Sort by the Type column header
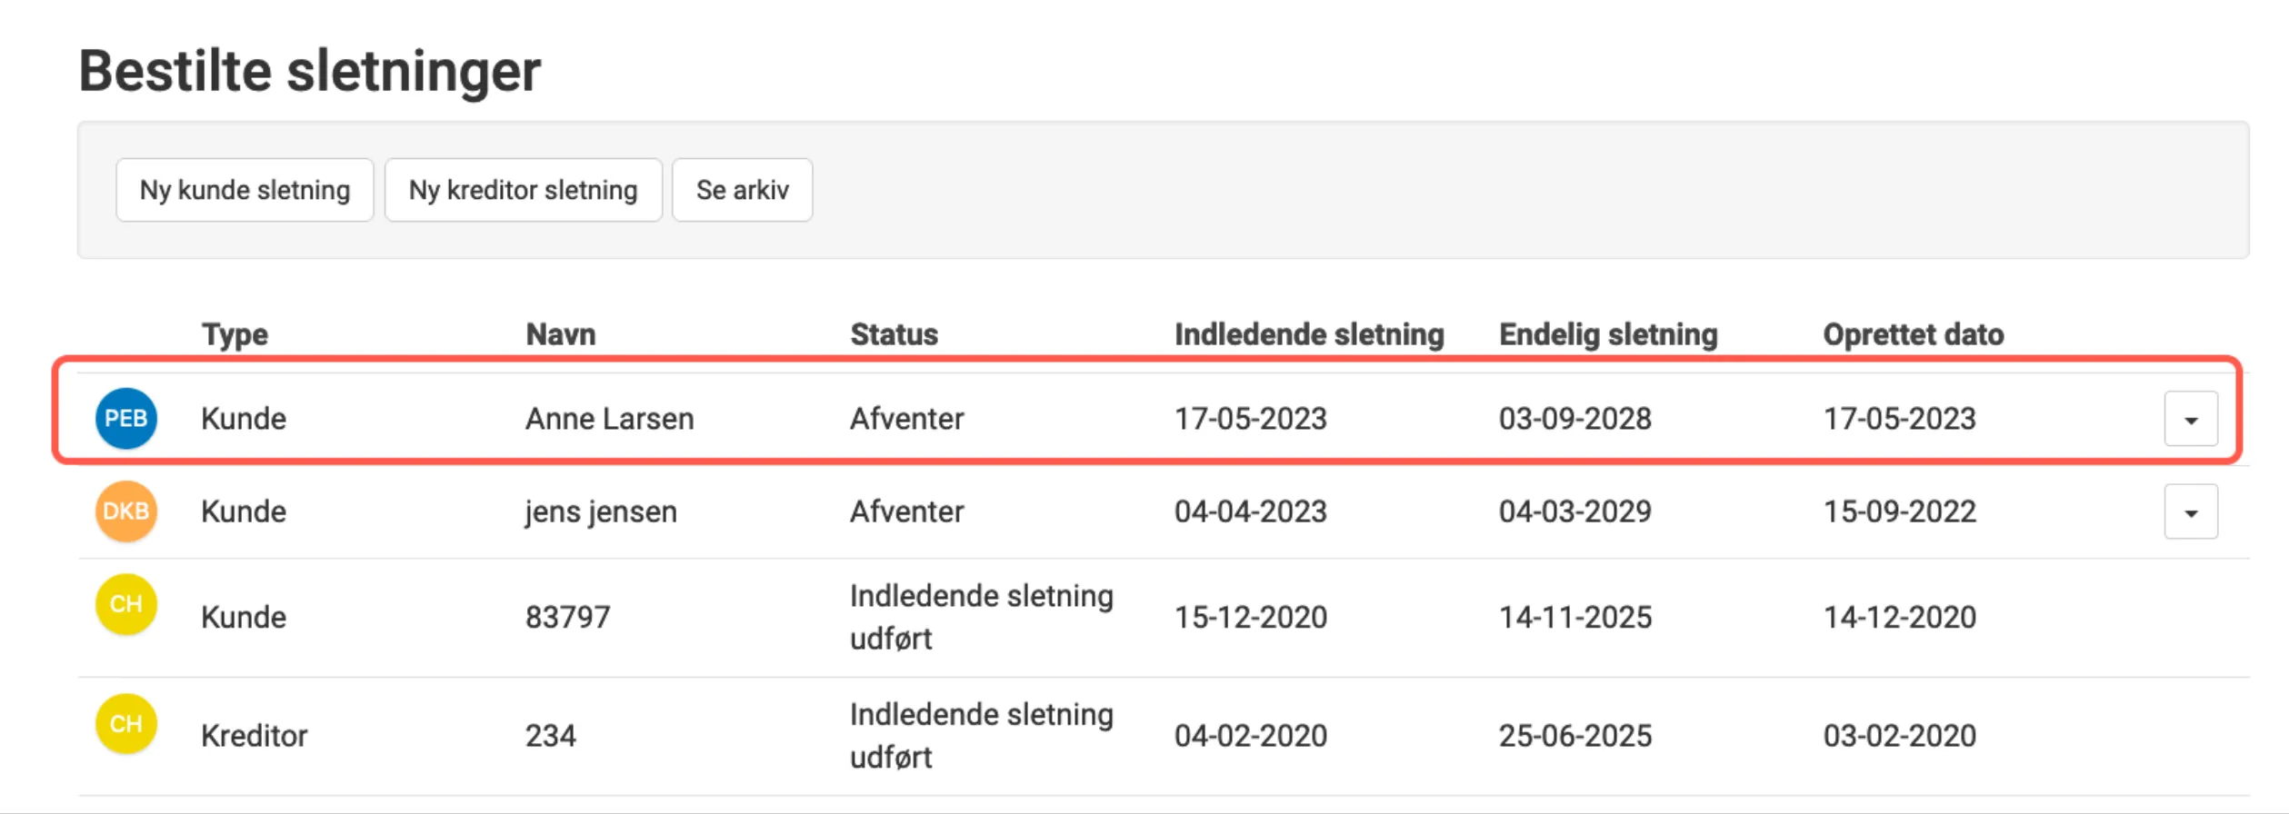The height and width of the screenshot is (814, 2289). (x=235, y=334)
